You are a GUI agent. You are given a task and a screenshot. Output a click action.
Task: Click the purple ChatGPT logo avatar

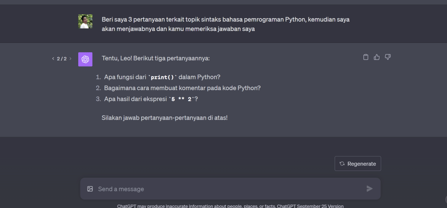pyautogui.click(x=85, y=59)
